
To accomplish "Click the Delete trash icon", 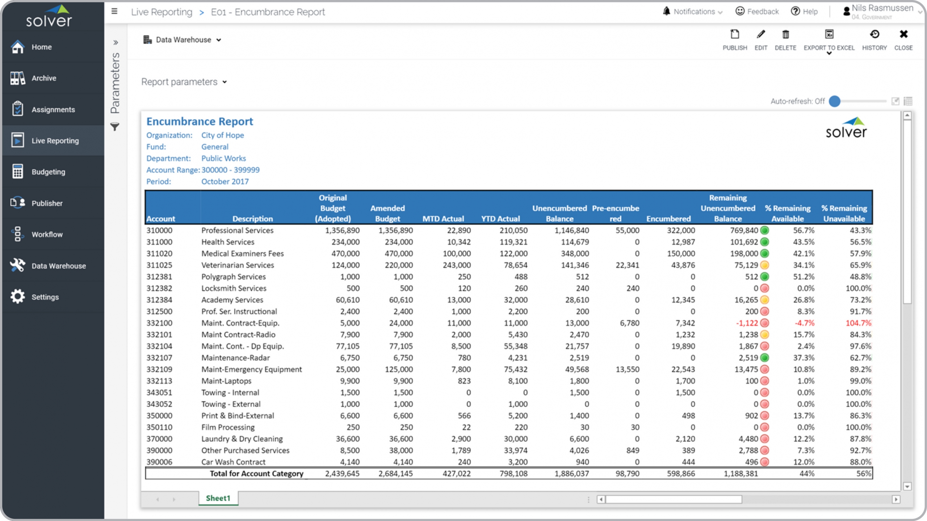I will pos(785,35).
